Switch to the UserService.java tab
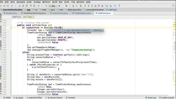The image size is (176, 99). click(x=60, y=13)
